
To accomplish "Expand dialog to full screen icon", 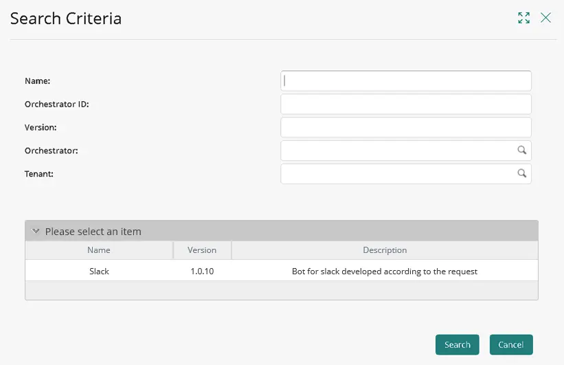I will (x=523, y=18).
